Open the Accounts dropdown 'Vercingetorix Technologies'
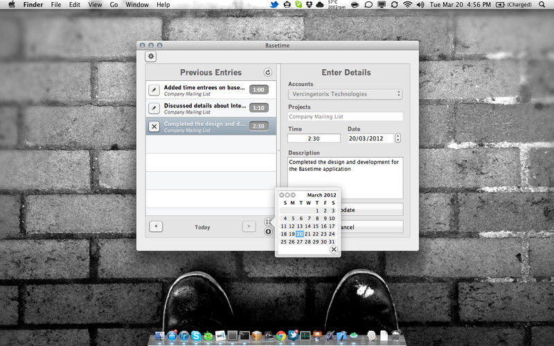Viewport: 554px width, 346px height. point(345,94)
